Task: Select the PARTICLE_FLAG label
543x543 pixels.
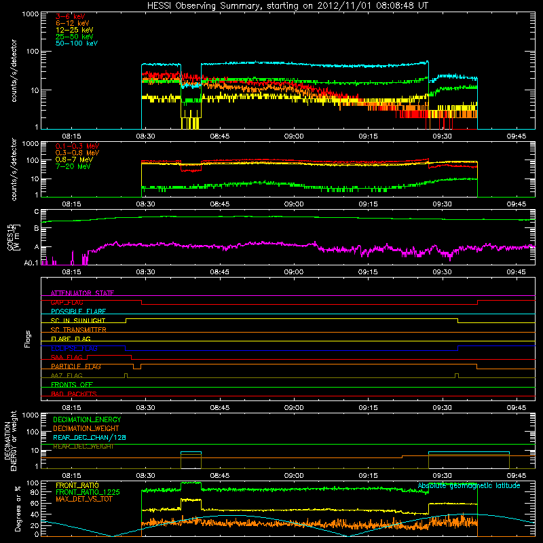Action: coord(76,367)
